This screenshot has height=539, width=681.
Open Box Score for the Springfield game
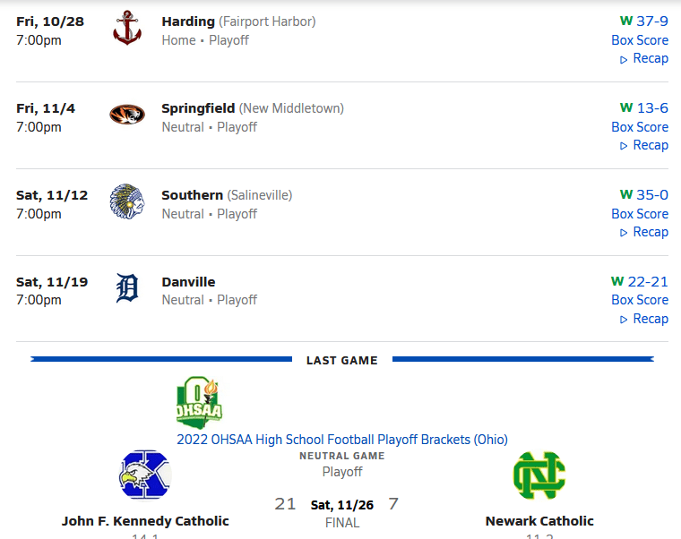click(x=640, y=127)
